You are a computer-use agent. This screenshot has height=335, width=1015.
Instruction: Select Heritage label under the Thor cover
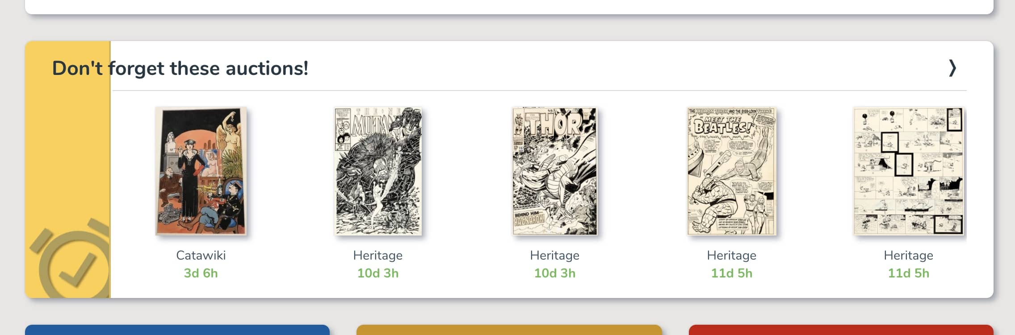click(x=554, y=255)
